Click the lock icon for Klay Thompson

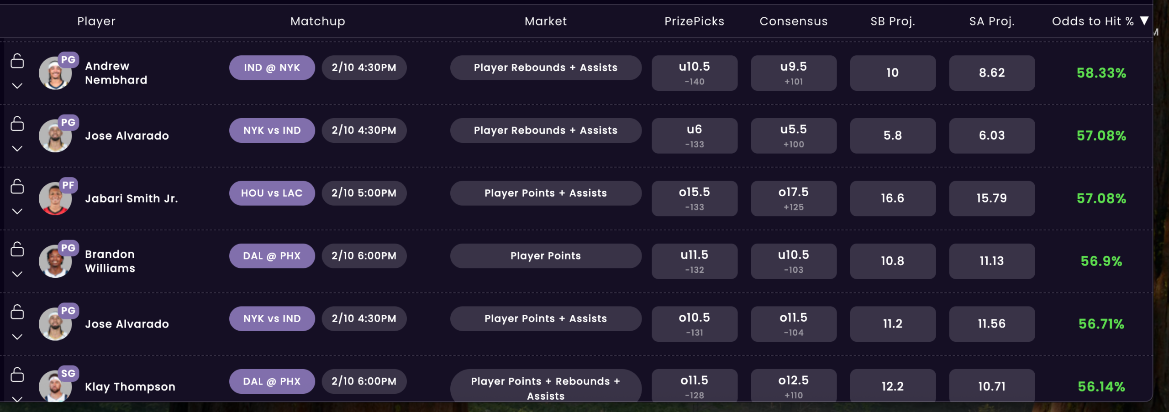(x=17, y=375)
